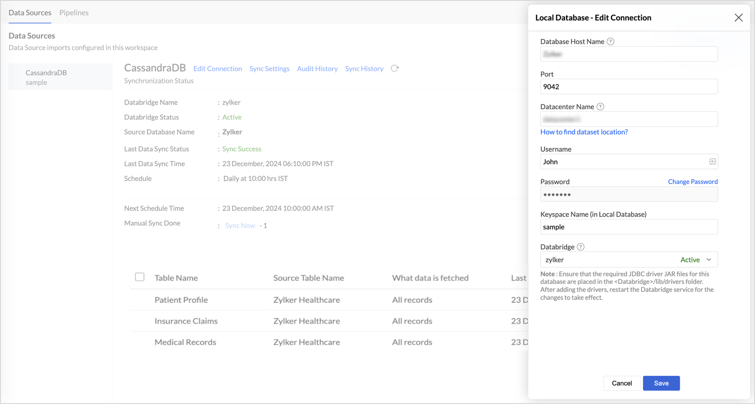Image resolution: width=755 pixels, height=404 pixels.
Task: Select CassandraDB sample in the sidebar
Action: click(x=46, y=77)
